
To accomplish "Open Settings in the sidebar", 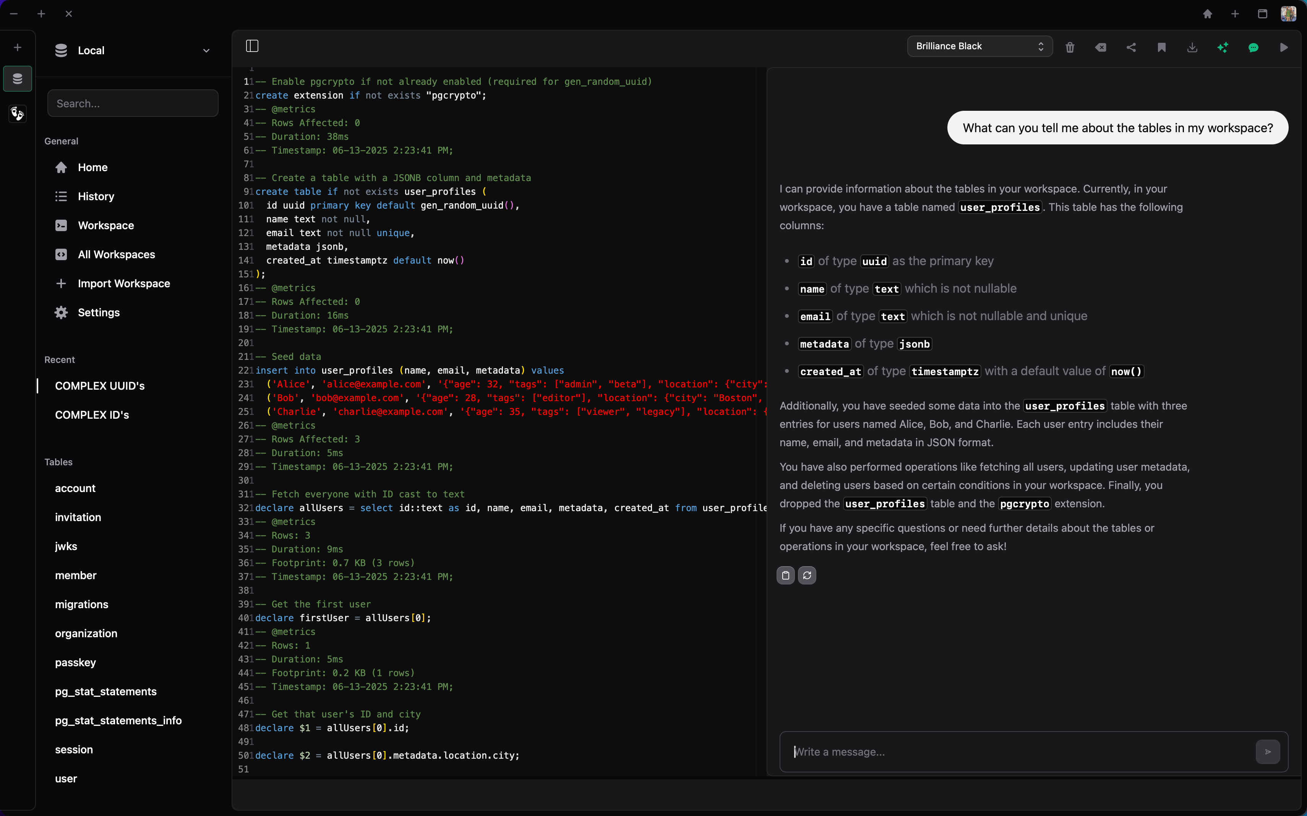I will 99,312.
